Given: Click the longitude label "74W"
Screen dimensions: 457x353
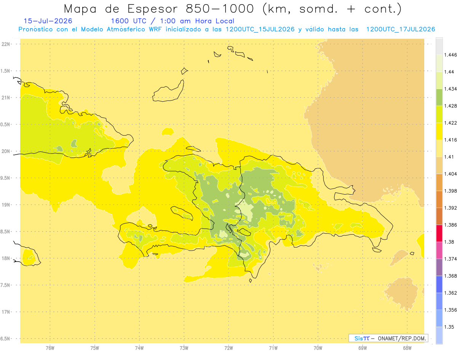Looking at the screenshot, I should (139, 348).
